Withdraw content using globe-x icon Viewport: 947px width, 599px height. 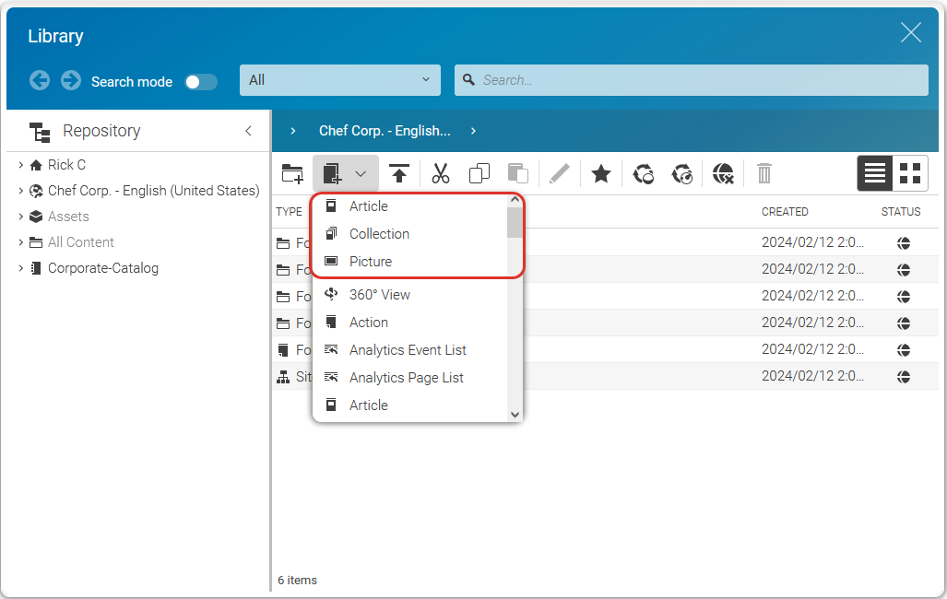[723, 173]
